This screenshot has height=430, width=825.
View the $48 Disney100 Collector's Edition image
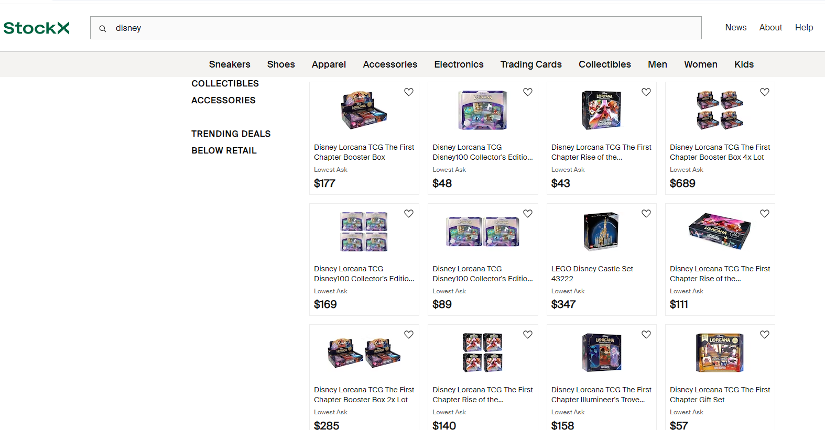pos(483,111)
